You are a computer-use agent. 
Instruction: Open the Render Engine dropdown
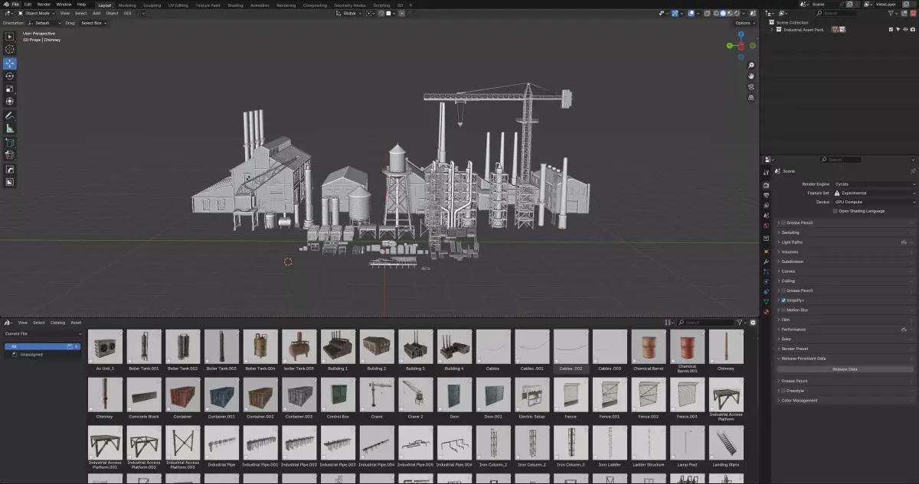[874, 184]
